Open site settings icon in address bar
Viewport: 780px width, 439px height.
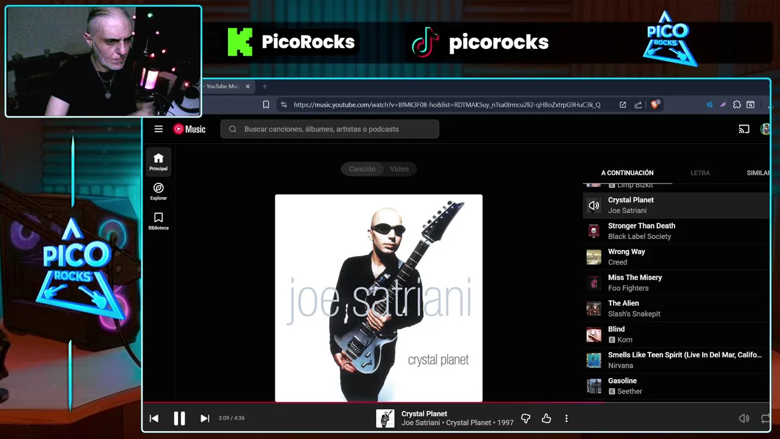(284, 105)
